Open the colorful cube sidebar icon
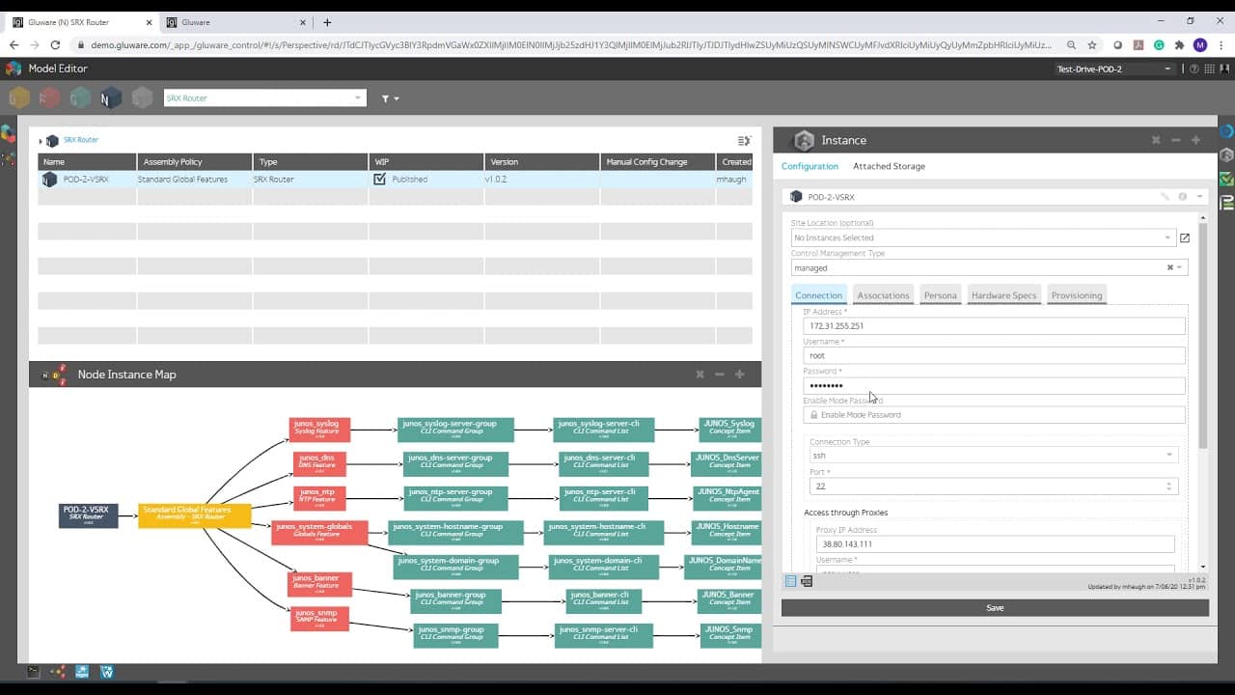This screenshot has width=1235, height=695. coord(8,133)
